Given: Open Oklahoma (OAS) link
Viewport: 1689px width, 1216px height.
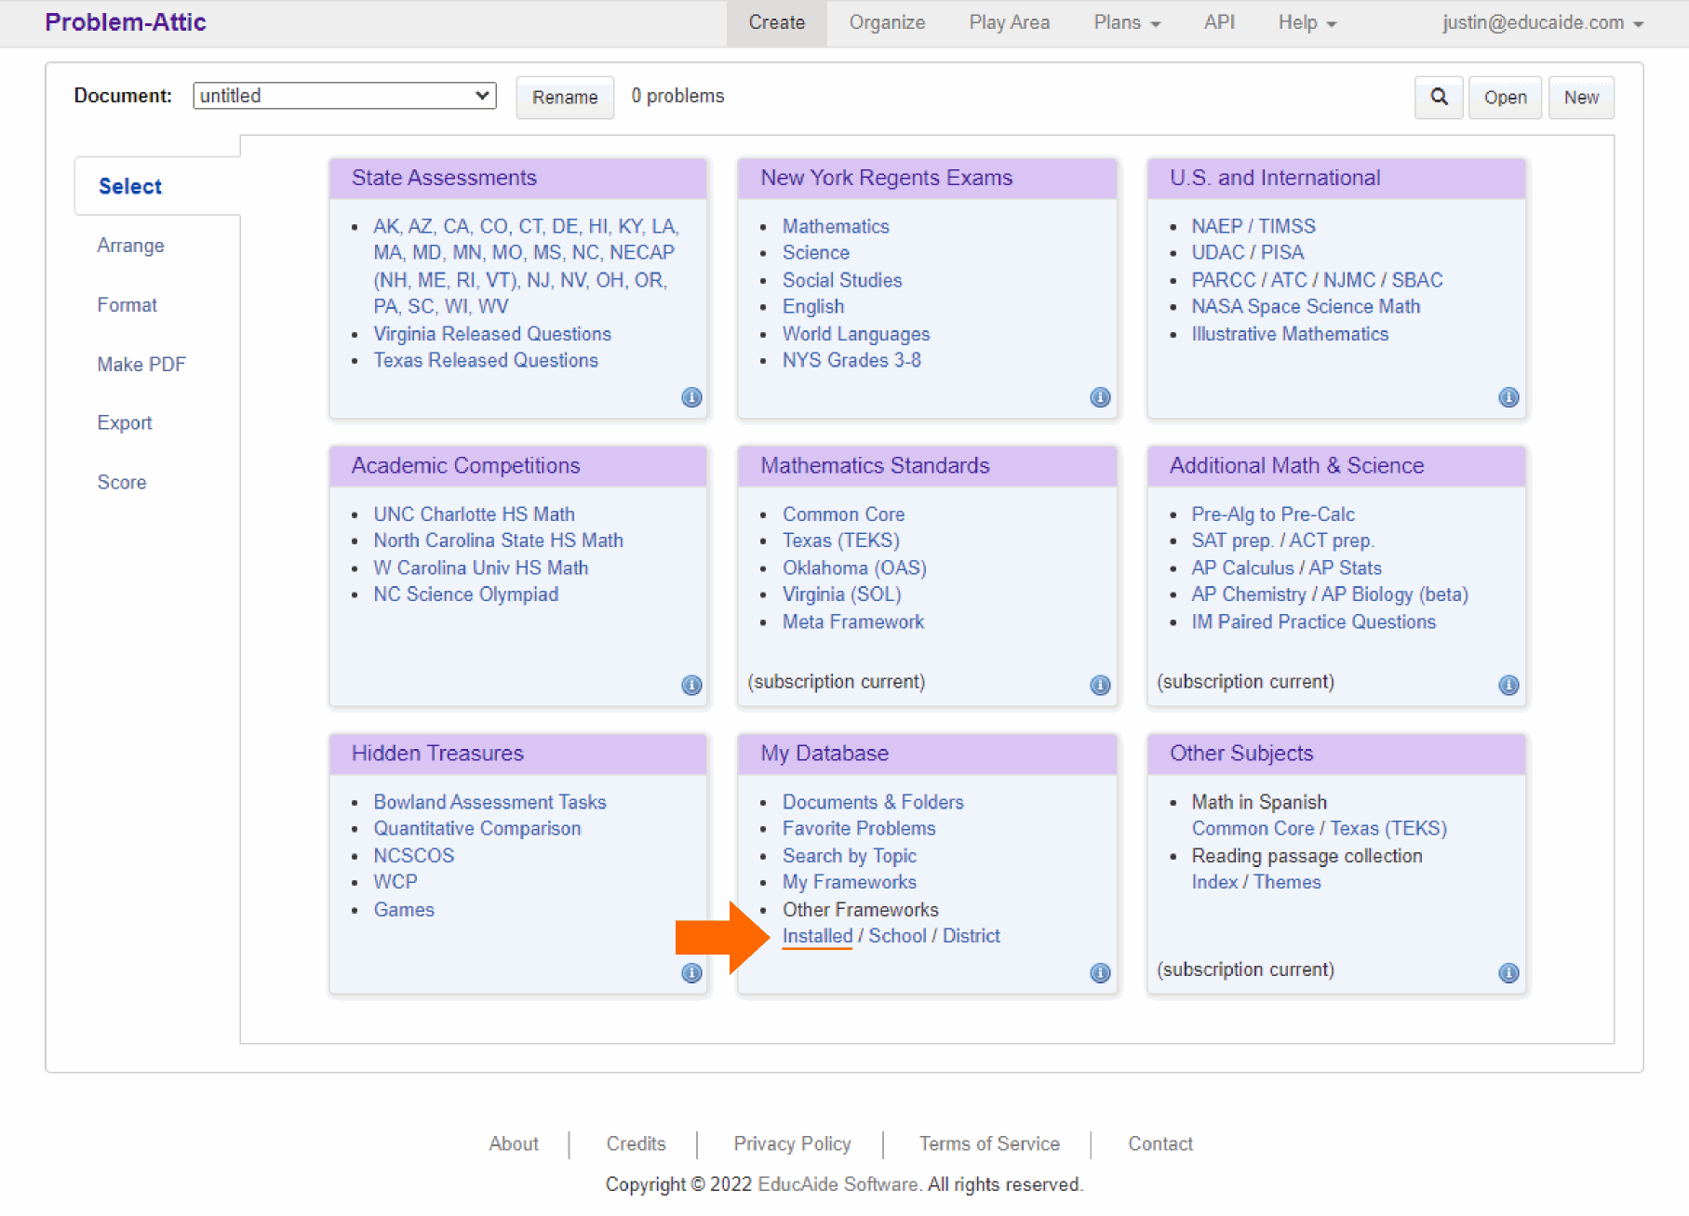Looking at the screenshot, I should click(x=854, y=568).
